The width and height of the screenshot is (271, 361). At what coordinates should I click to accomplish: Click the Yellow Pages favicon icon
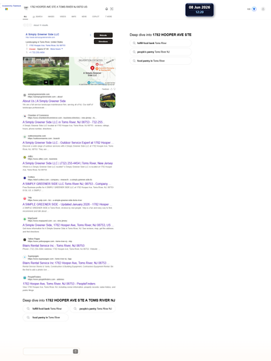click(x=25, y=240)
